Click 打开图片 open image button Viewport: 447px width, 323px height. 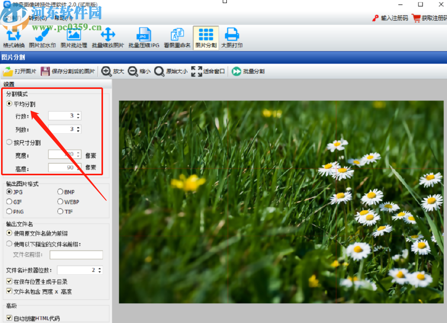point(20,71)
